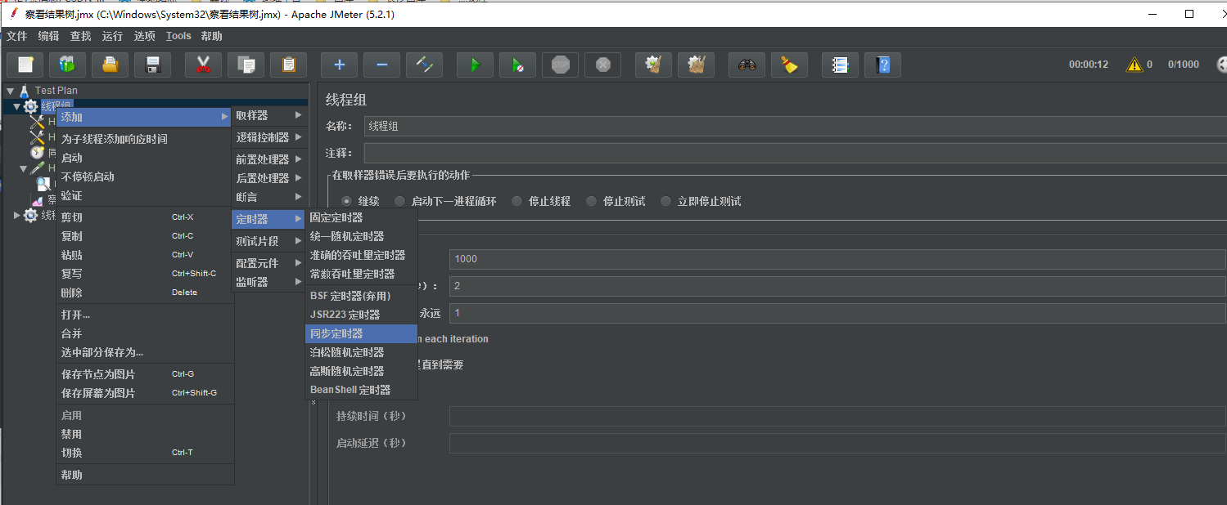Click 保存节点为图片 context entry
The width and height of the screenshot is (1227, 505).
click(145, 374)
